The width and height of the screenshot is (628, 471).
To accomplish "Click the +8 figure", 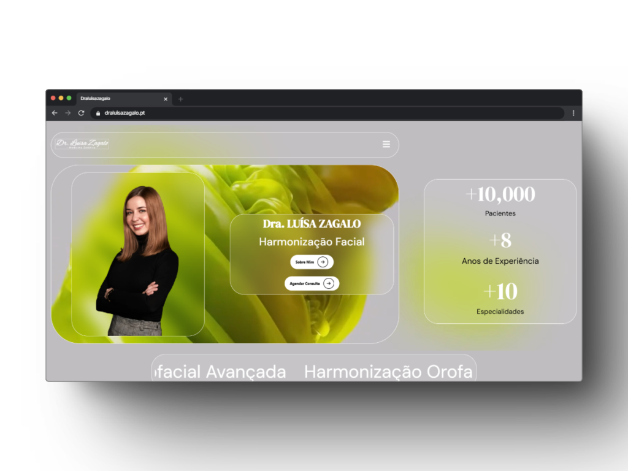I will pyautogui.click(x=500, y=240).
